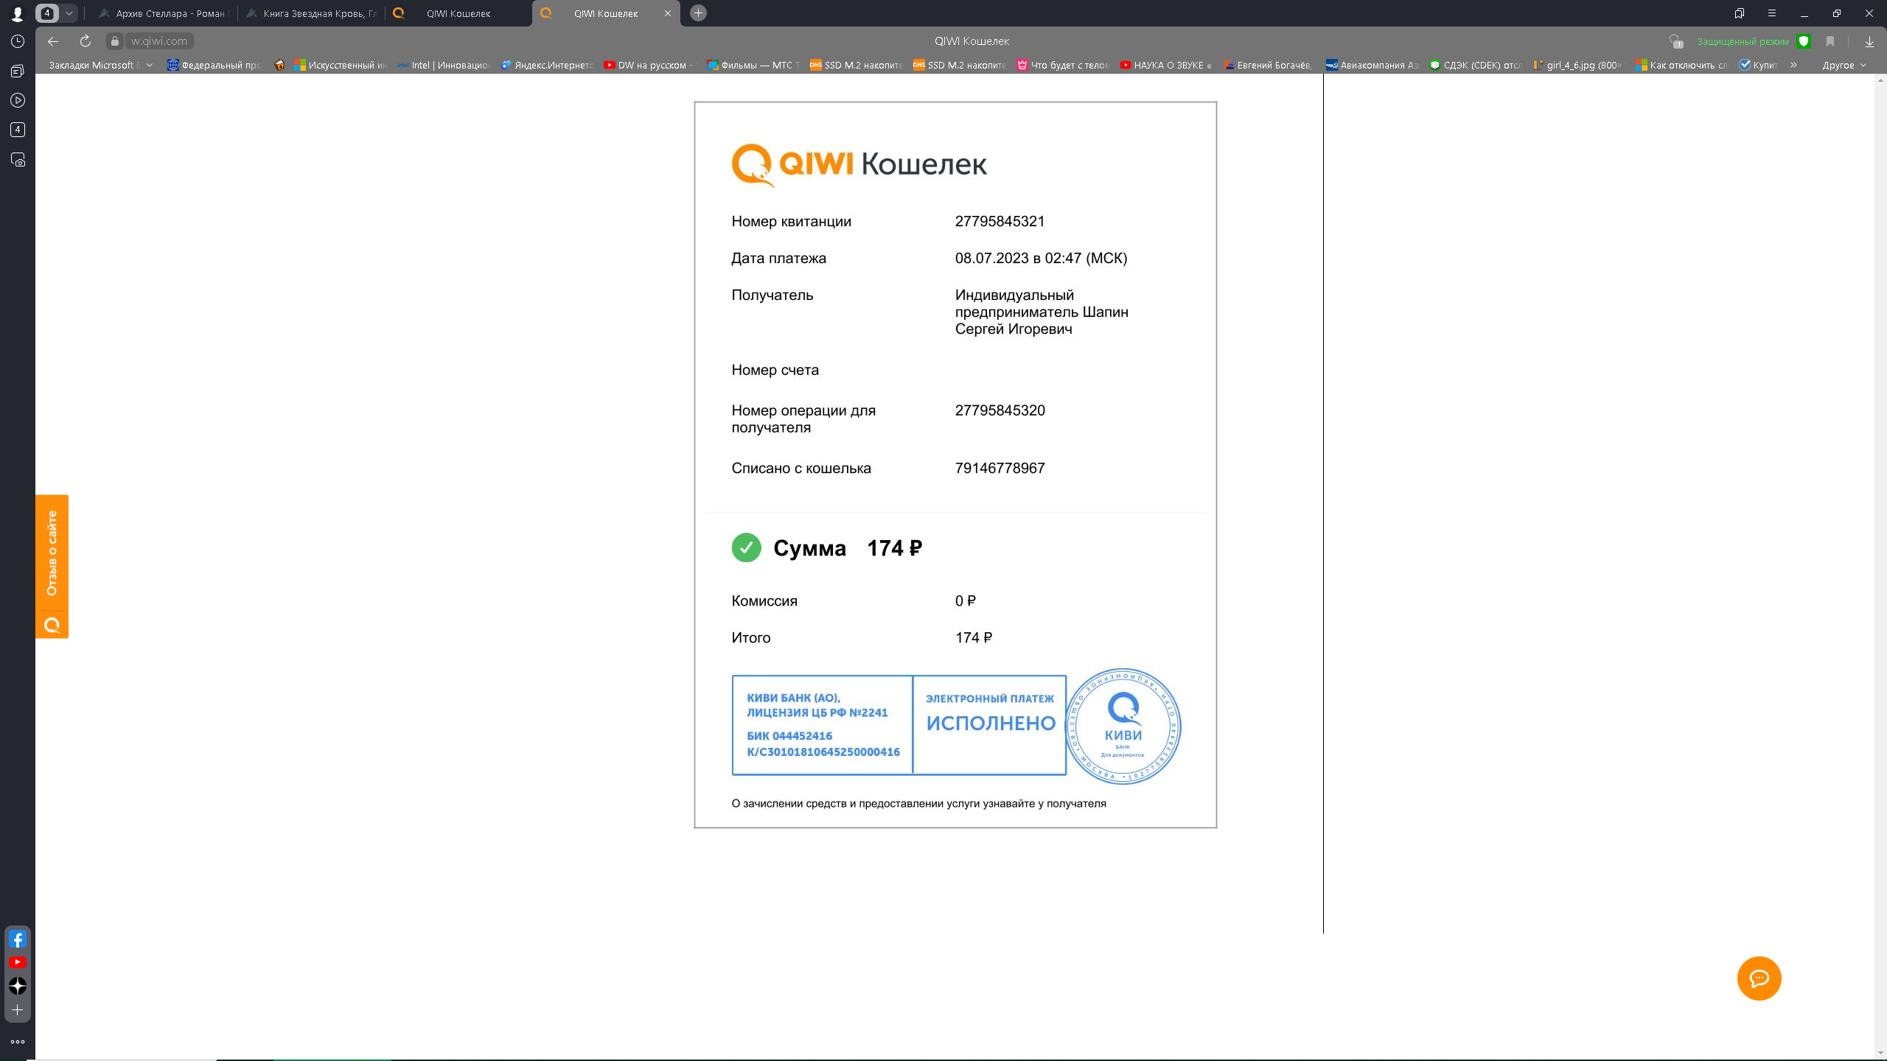1887x1061 pixels.
Task: Reload the QIWI receipt page
Action: tap(86, 41)
